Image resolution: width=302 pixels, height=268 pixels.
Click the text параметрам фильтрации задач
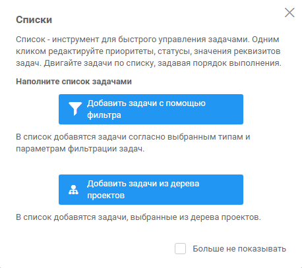click(80, 149)
